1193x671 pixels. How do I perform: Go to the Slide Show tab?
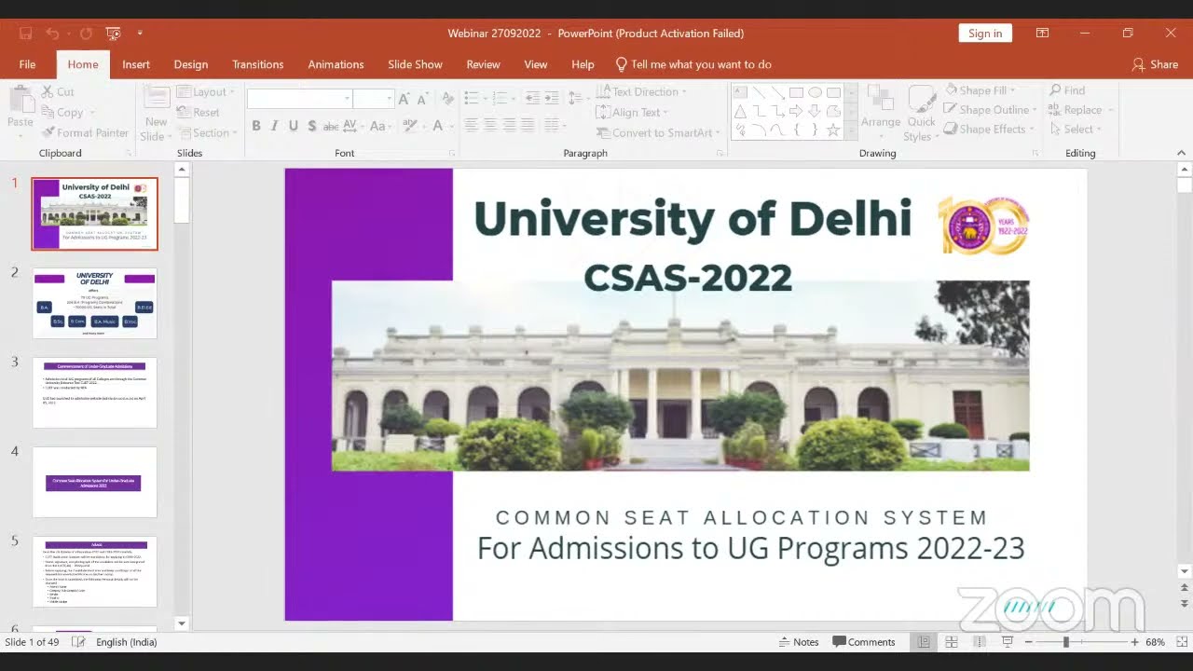click(x=416, y=64)
